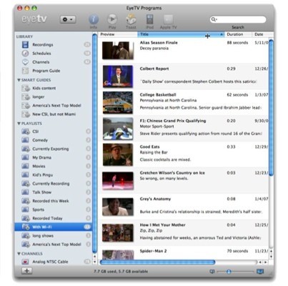Collapse the CHANNELS section

19,254
